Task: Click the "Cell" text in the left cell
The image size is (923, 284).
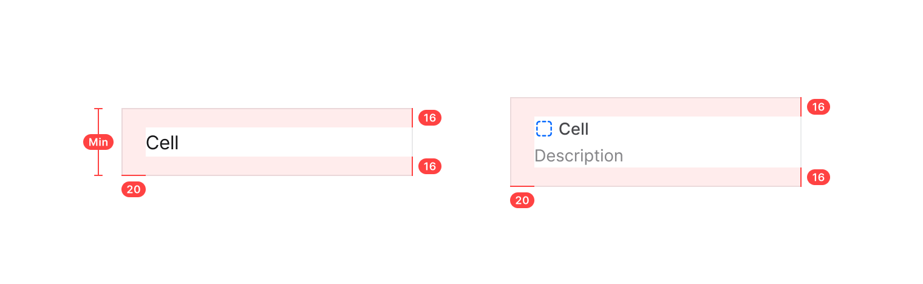Action: click(x=162, y=143)
